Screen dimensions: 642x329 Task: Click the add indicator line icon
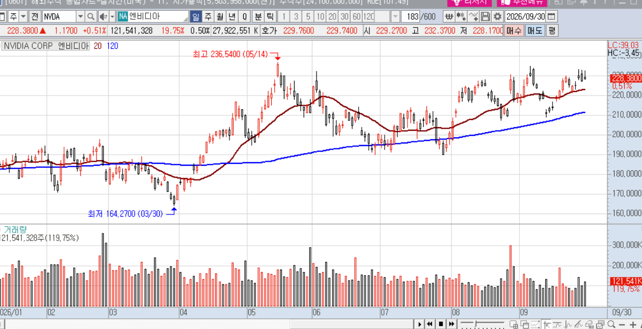click(473, 16)
